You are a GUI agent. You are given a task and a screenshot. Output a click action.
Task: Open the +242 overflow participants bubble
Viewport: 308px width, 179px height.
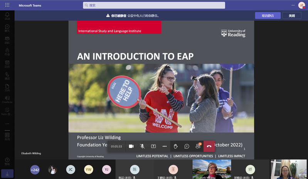(35, 170)
